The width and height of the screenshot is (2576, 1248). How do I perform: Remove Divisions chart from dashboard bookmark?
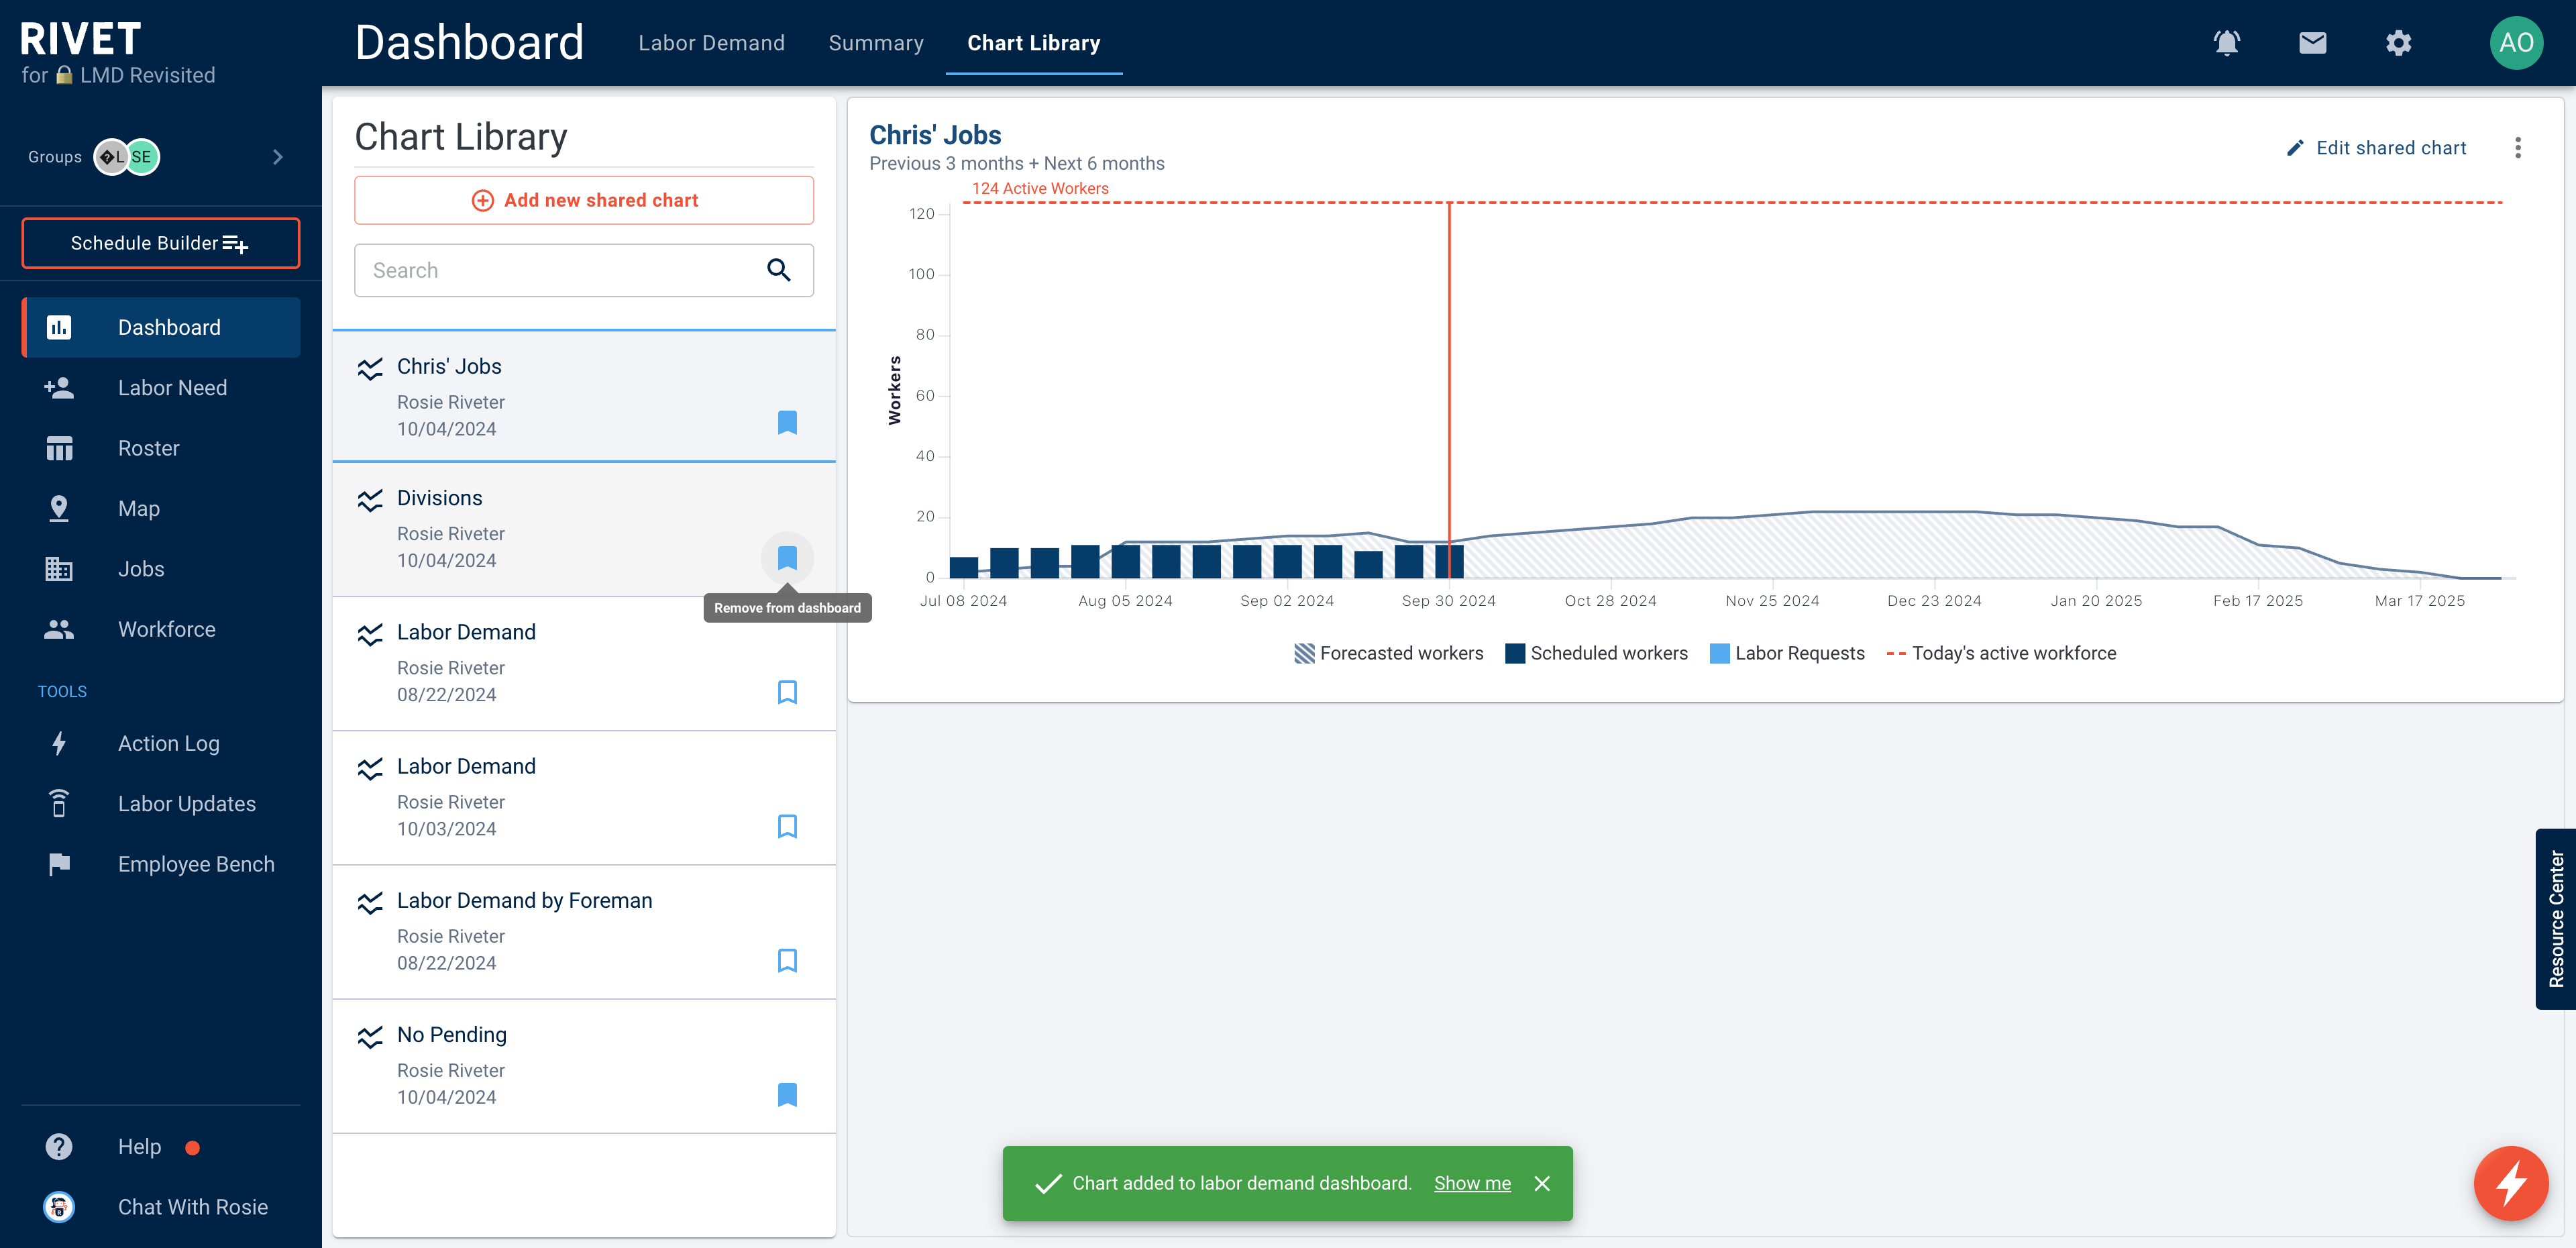[x=787, y=557]
